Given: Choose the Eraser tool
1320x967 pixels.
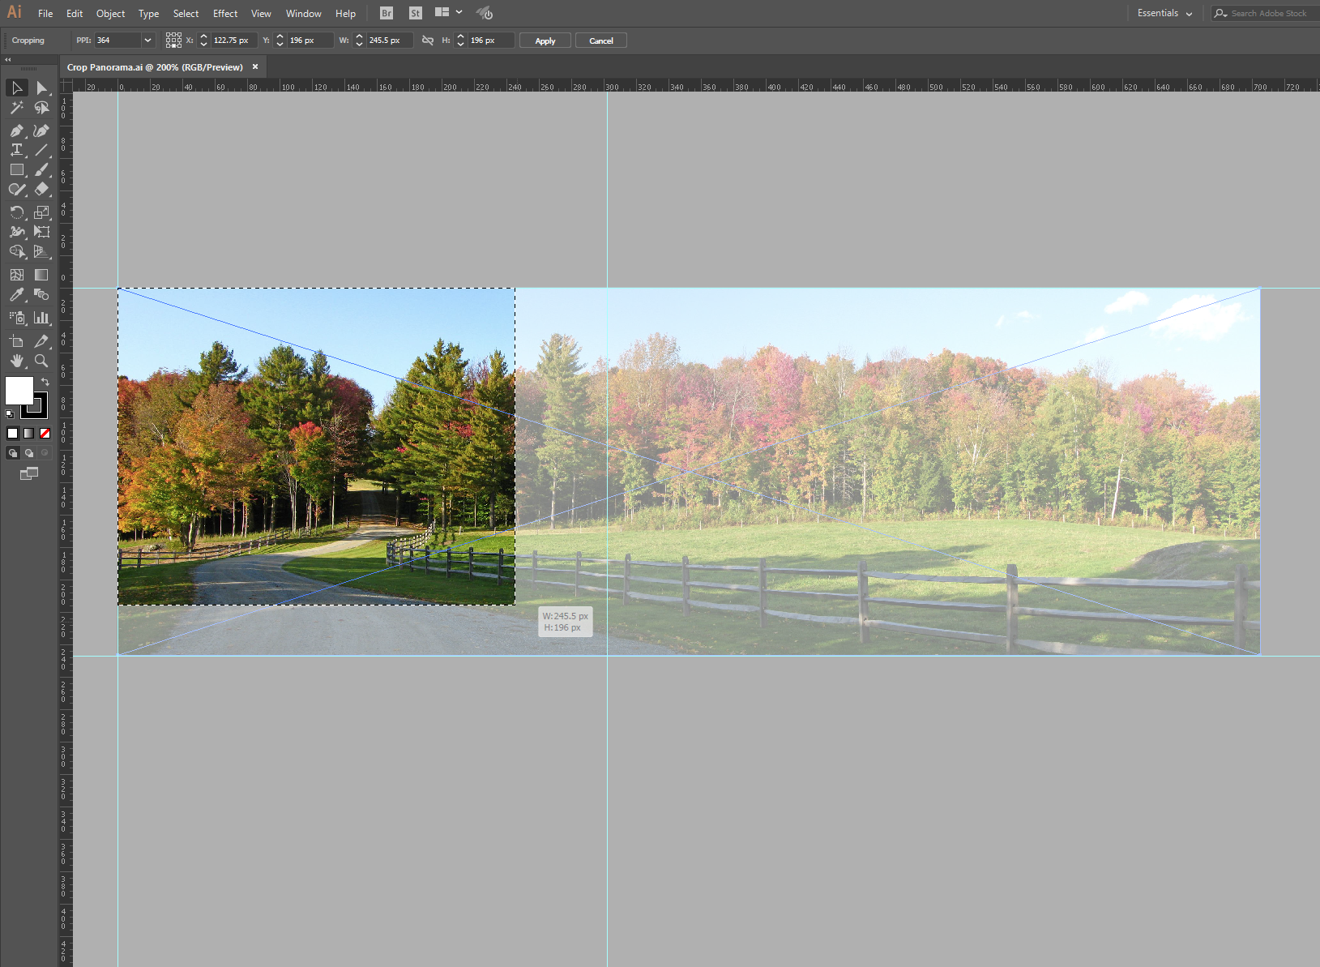Looking at the screenshot, I should (42, 190).
